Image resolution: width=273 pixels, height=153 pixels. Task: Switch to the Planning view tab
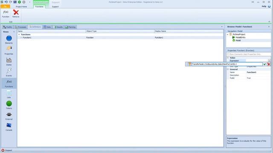pos(70,27)
